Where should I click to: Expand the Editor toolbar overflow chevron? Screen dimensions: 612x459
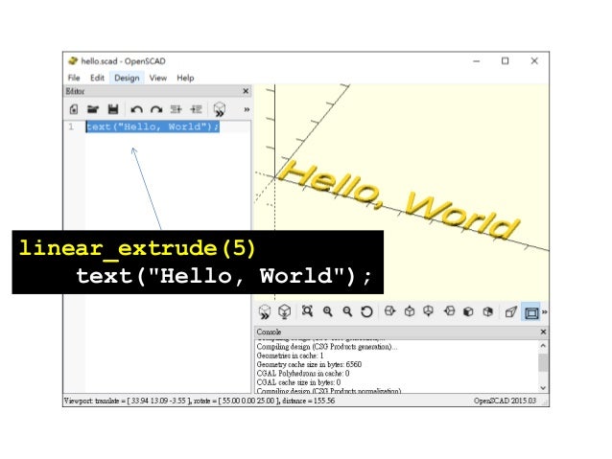coord(246,109)
